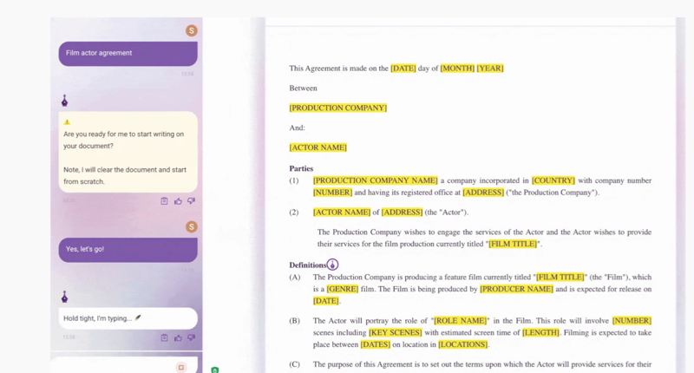This screenshot has width=694, height=373.
Task: Click the [PRODUCTION COMPANY NAME] placeholder
Action: point(375,180)
